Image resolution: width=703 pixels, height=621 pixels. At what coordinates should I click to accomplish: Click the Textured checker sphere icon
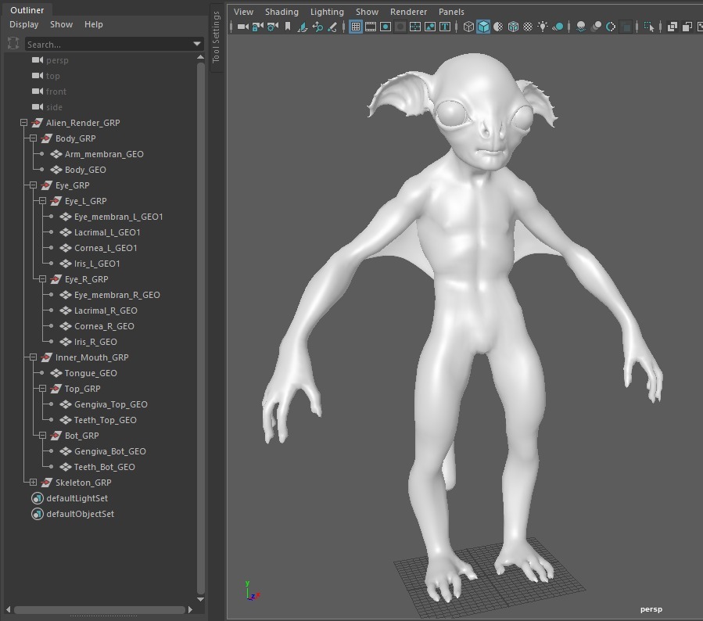point(528,27)
